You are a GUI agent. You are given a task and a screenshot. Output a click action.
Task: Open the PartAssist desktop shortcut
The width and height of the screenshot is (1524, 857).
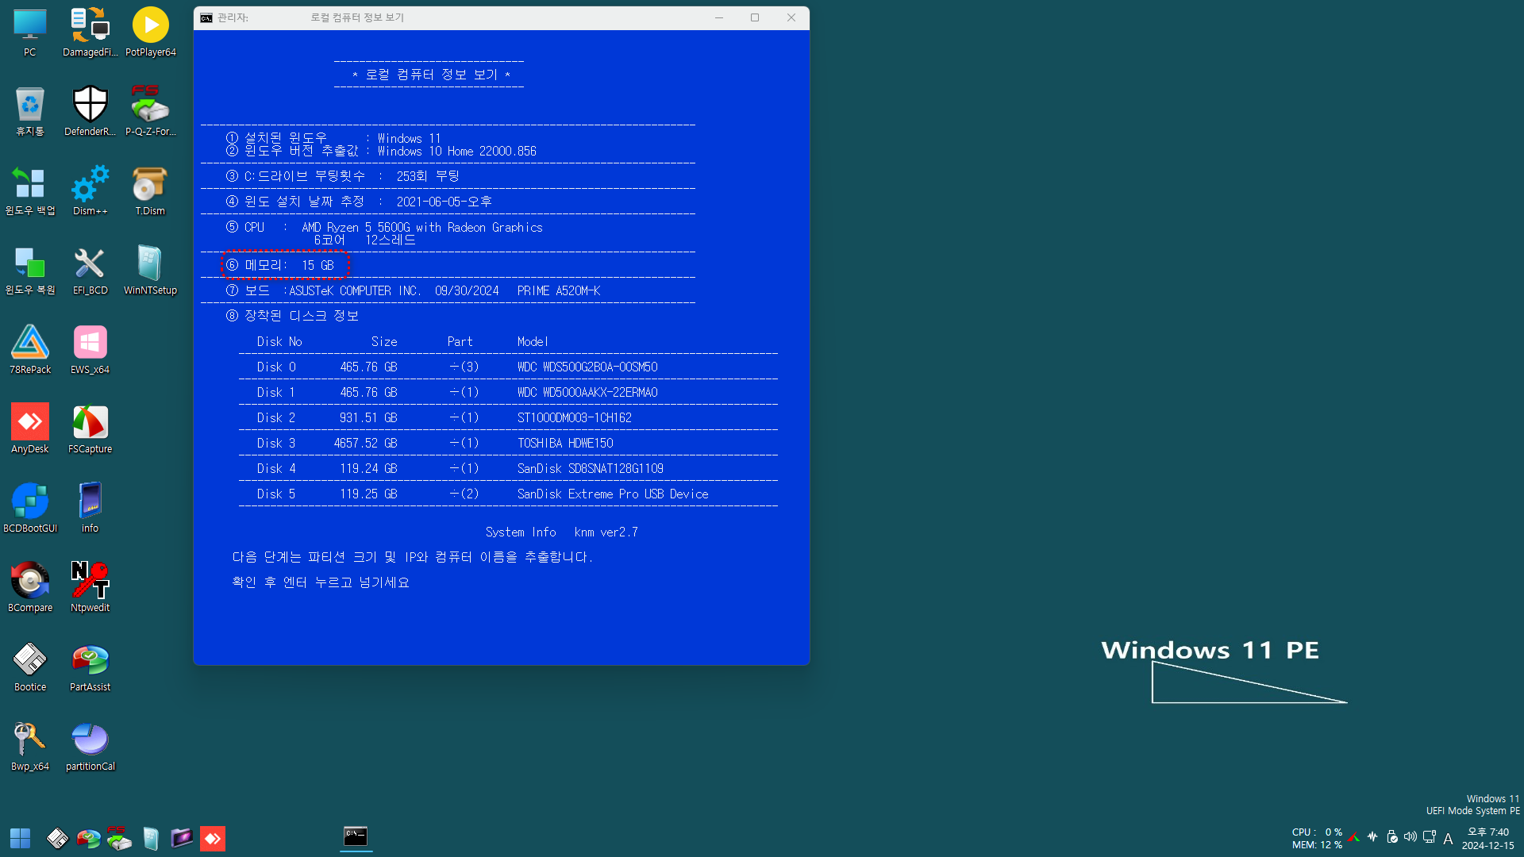pos(90,667)
